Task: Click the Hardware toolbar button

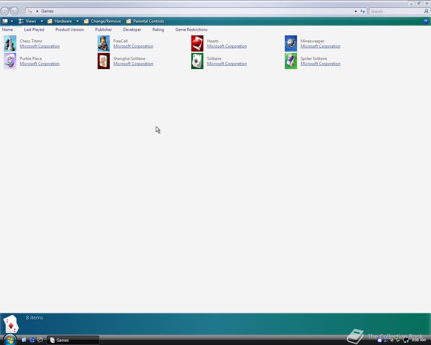Action: pyautogui.click(x=60, y=21)
